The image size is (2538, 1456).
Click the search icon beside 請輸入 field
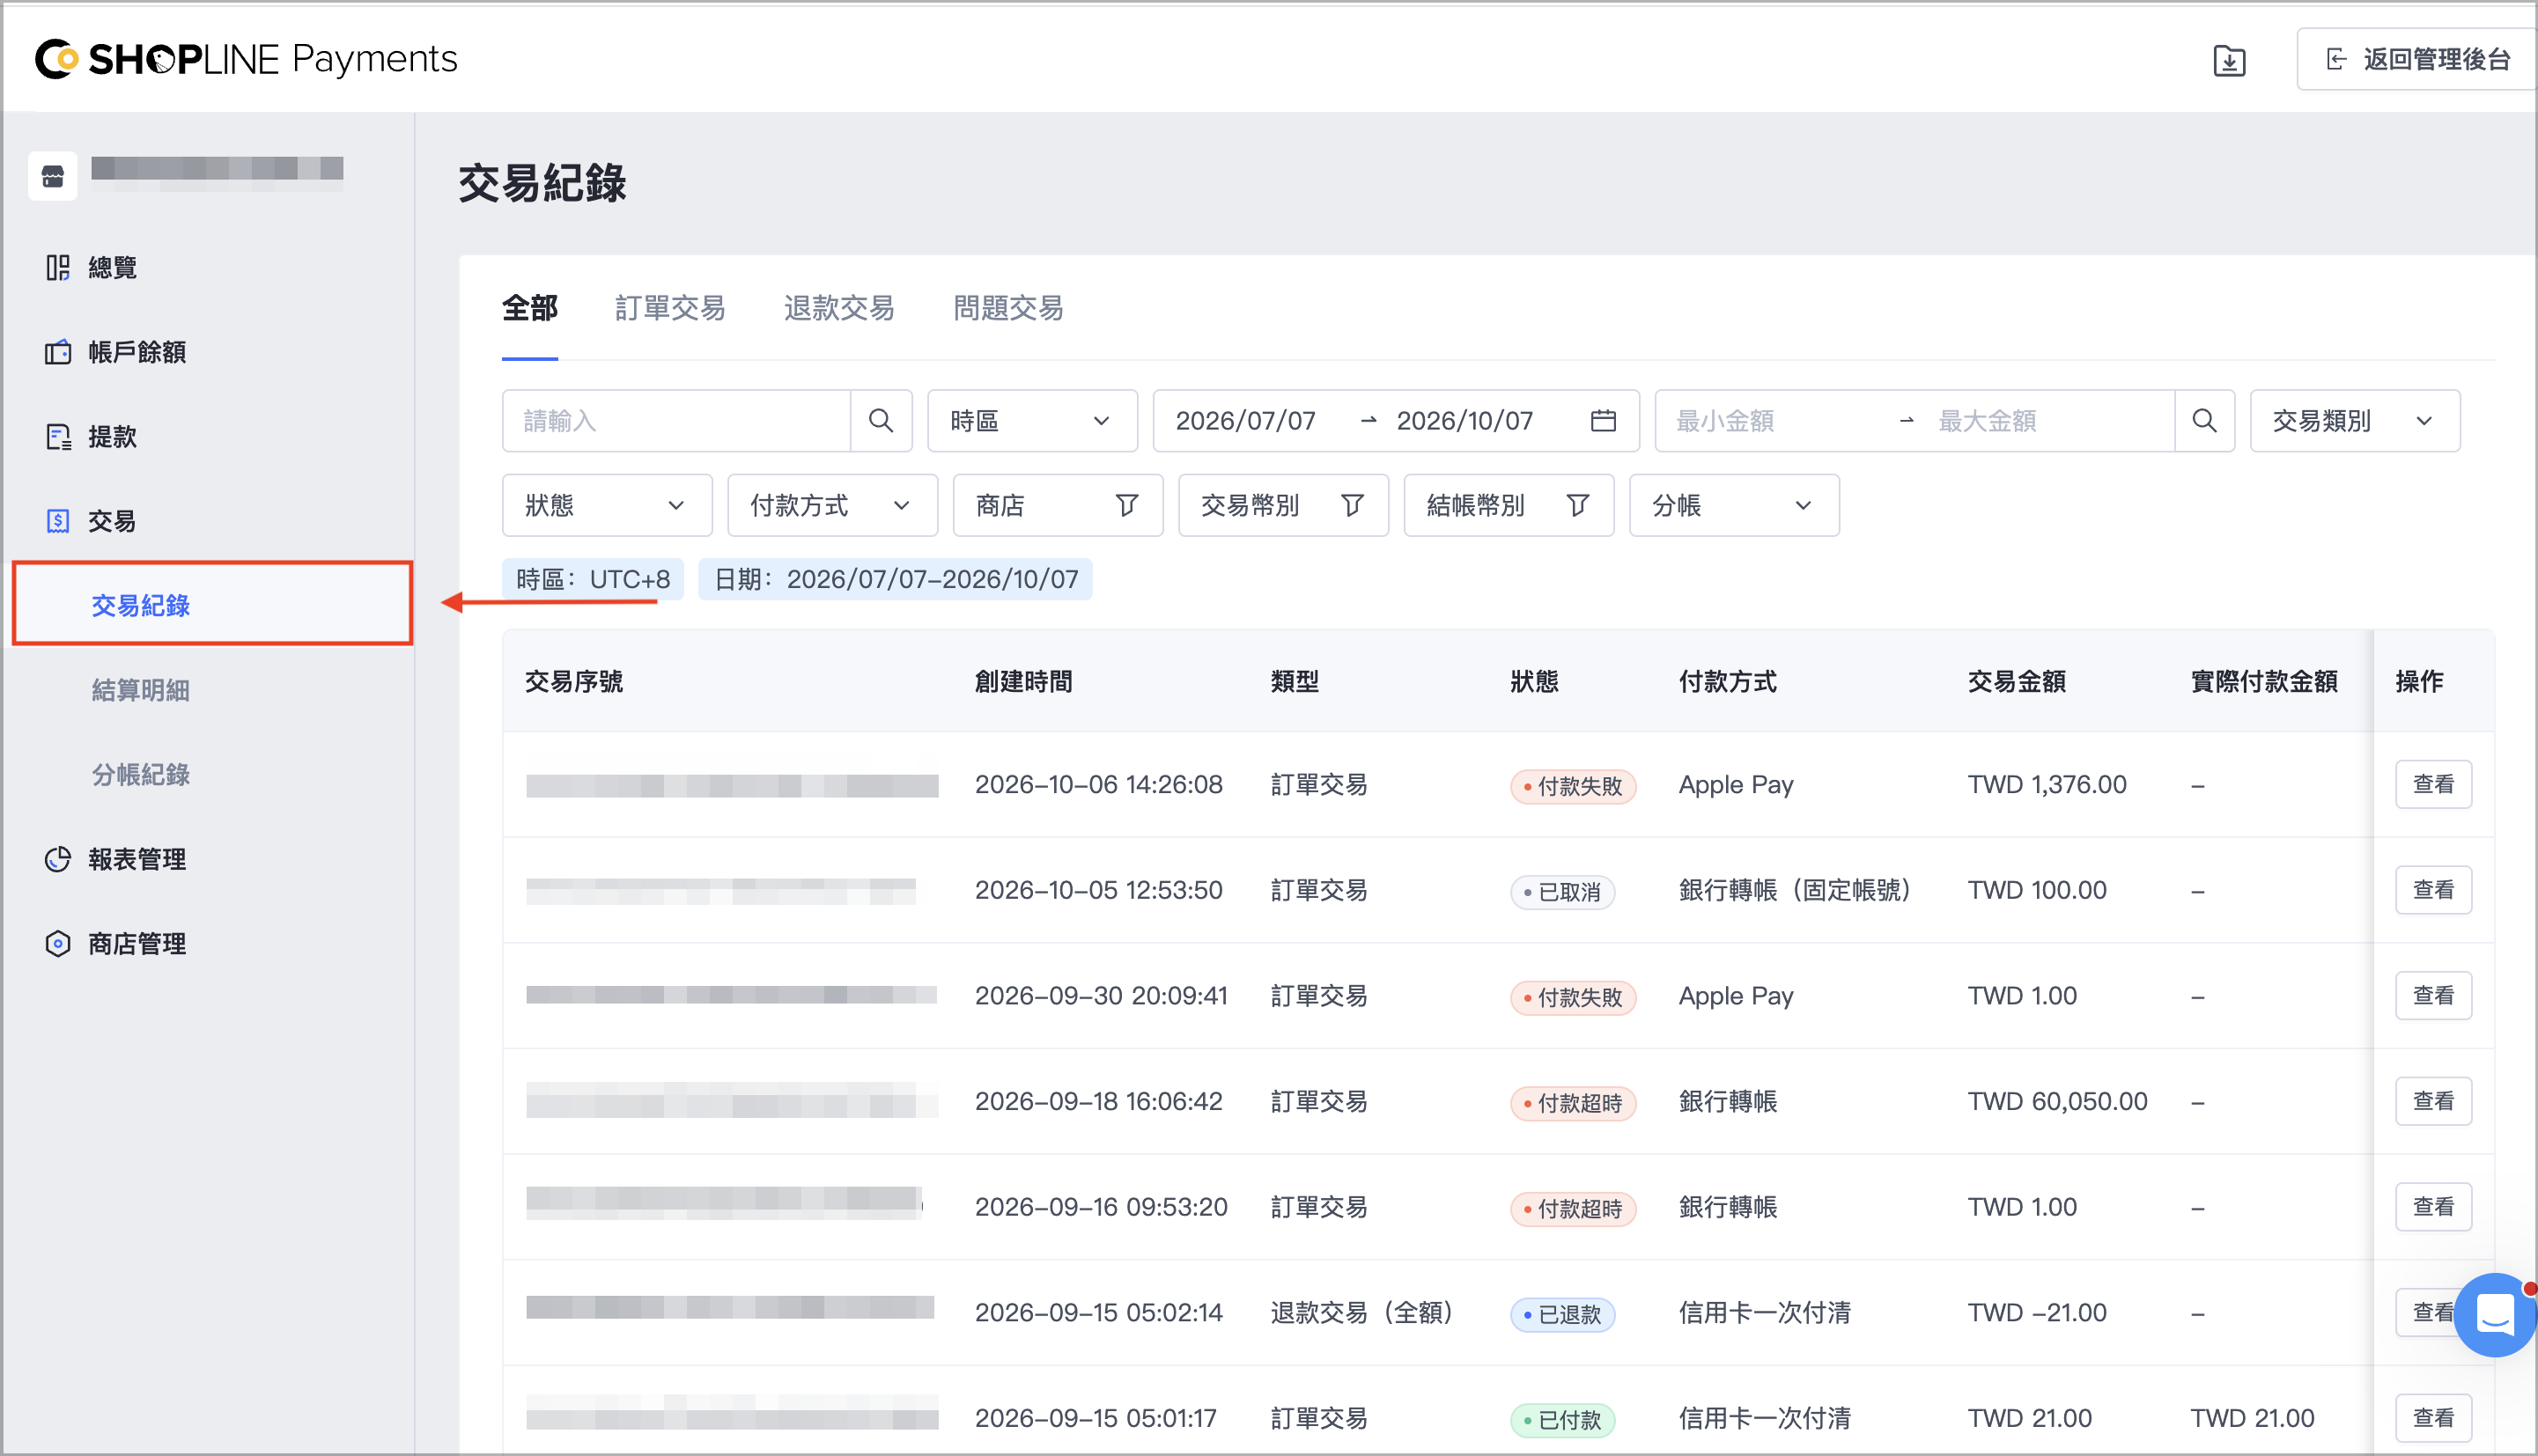pyautogui.click(x=881, y=421)
